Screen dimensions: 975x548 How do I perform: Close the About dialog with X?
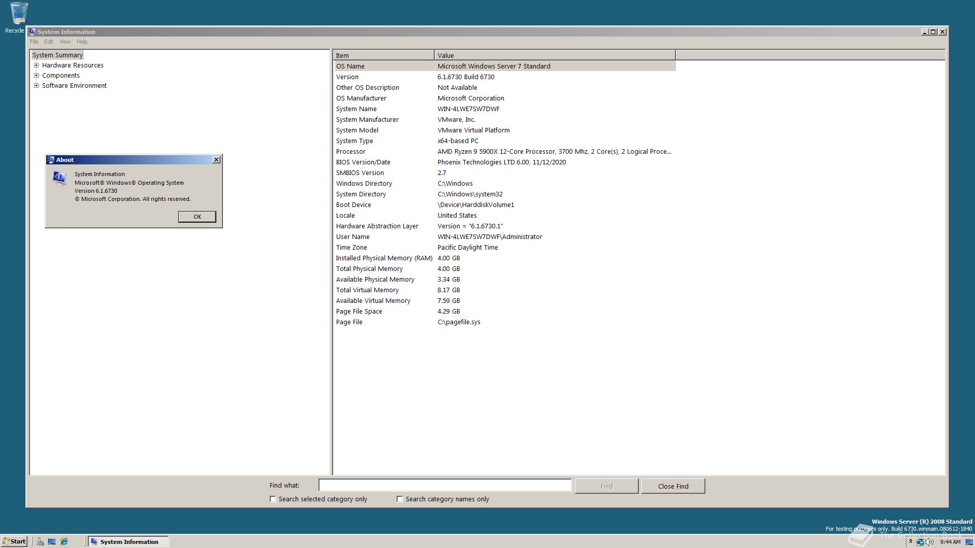pos(216,160)
